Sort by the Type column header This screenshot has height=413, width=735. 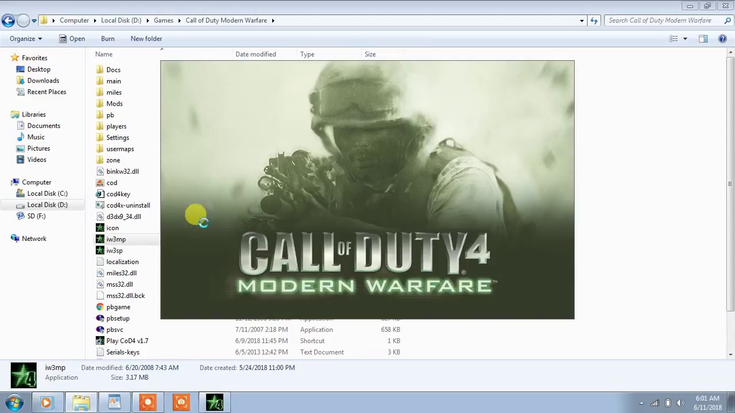[x=307, y=54]
